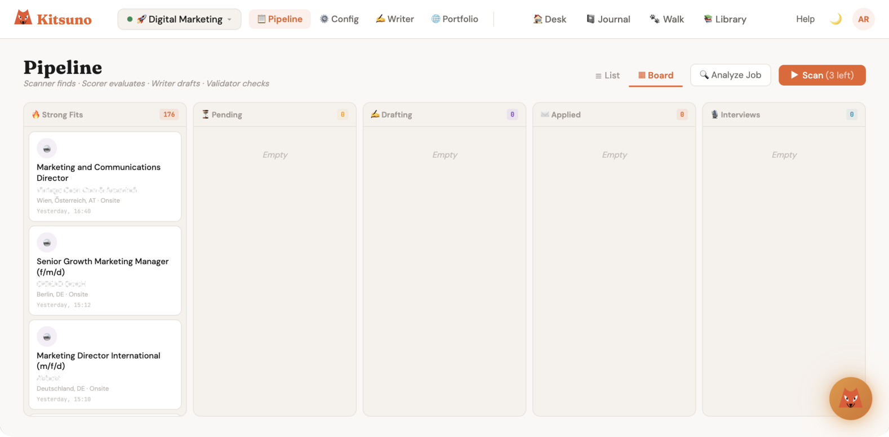This screenshot has height=437, width=889.
Task: Click the Interviews column header label
Action: [x=740, y=115]
